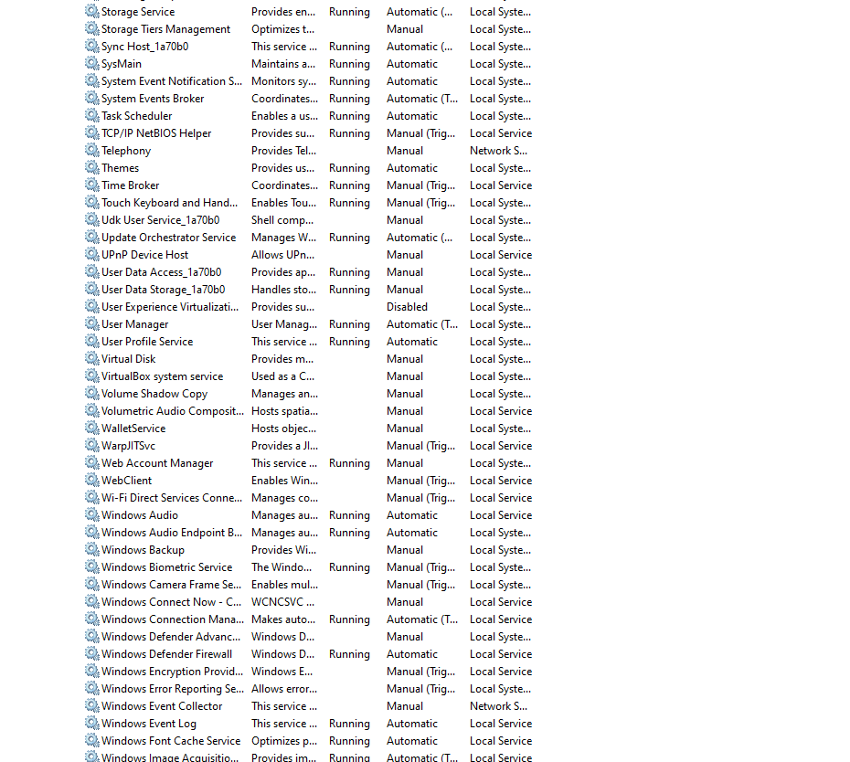Click the 'Makes auto...' description text

(x=283, y=619)
